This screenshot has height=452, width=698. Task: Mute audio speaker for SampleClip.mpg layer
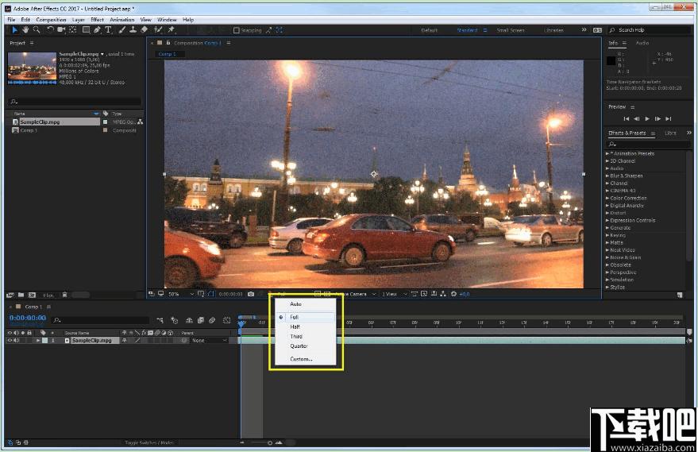pyautogui.click(x=17, y=341)
